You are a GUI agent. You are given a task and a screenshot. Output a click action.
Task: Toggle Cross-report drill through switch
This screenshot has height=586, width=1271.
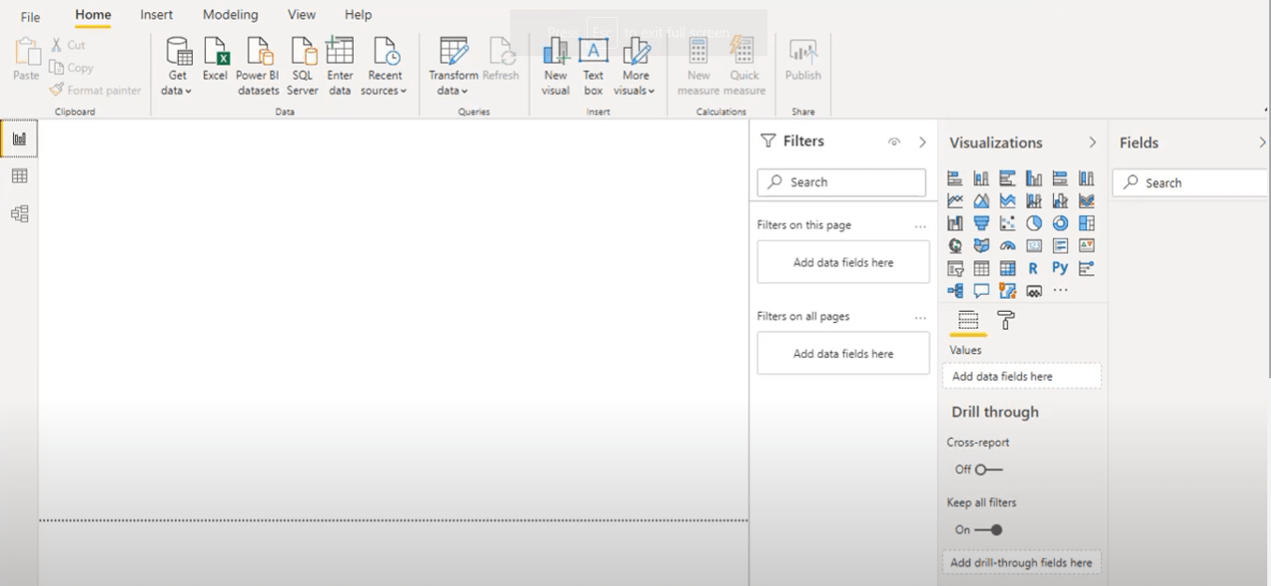click(987, 469)
